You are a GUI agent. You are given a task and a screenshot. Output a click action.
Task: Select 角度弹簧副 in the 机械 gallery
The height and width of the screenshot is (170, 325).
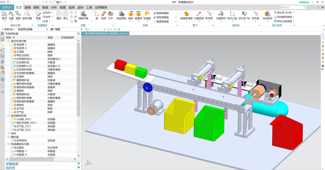[x=161, y=13]
